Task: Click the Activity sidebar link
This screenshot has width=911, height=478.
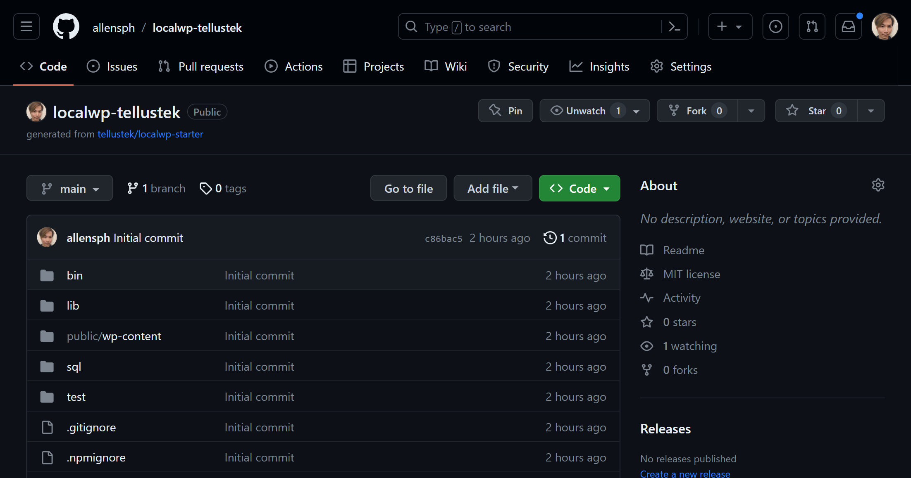Action: pyautogui.click(x=681, y=298)
